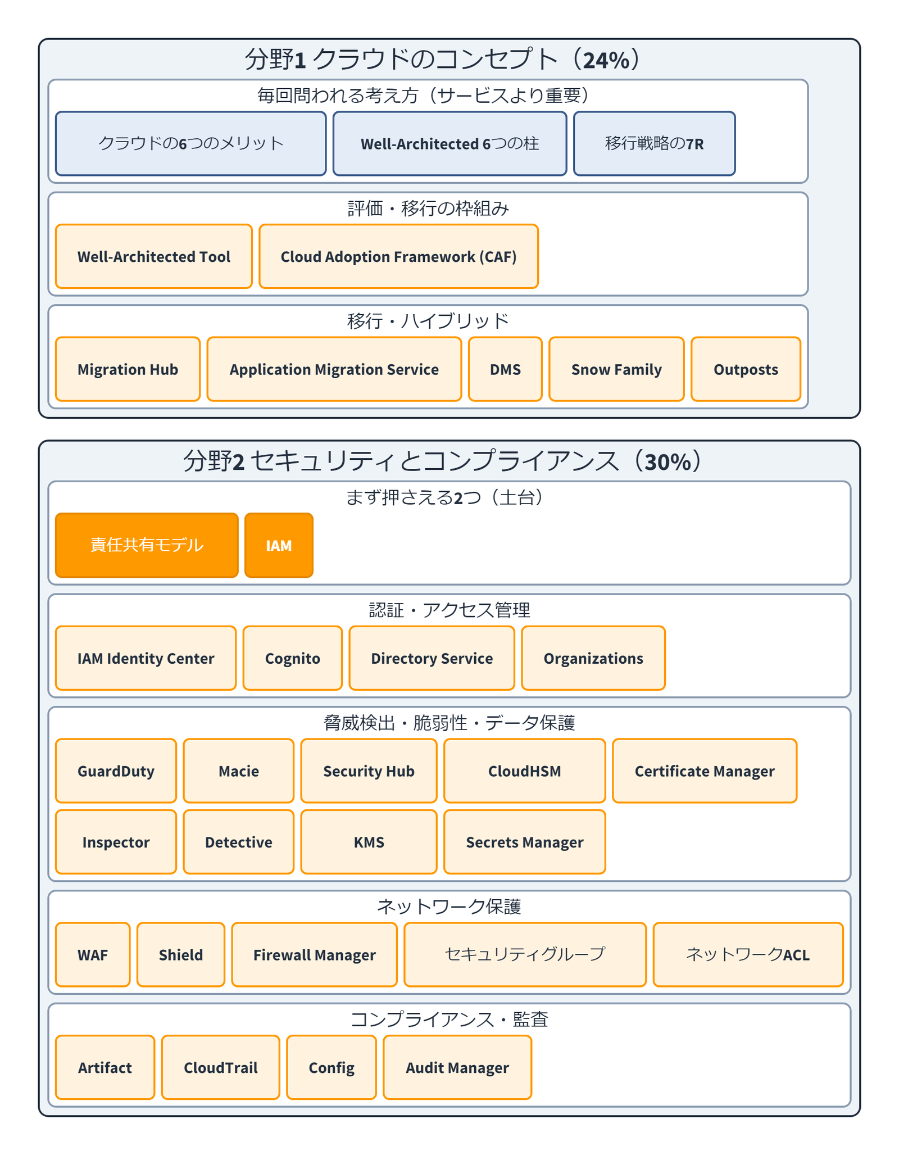Click the クラウドの6つのメリット box

(190, 143)
